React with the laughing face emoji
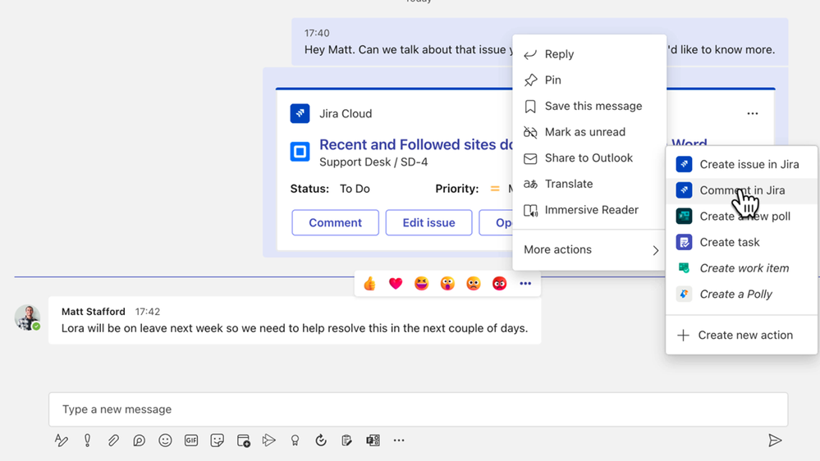820x461 pixels. pos(422,283)
